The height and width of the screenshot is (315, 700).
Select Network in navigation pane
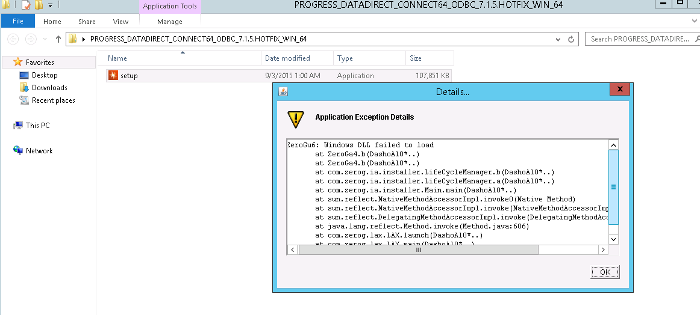[x=39, y=151]
